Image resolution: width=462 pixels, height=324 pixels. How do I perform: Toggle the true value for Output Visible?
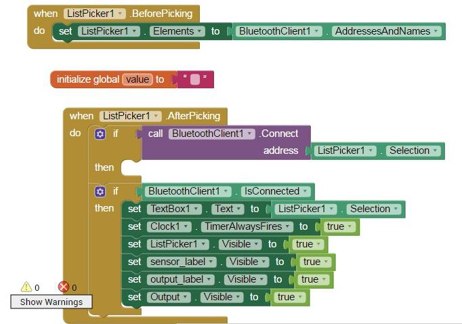tap(290, 297)
